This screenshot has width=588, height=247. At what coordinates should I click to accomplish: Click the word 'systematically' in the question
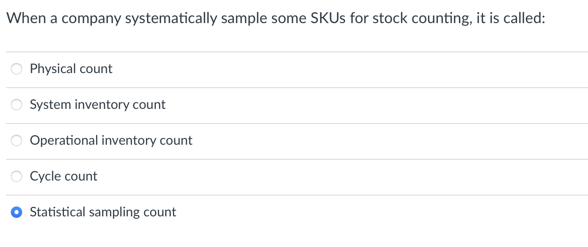174,19
